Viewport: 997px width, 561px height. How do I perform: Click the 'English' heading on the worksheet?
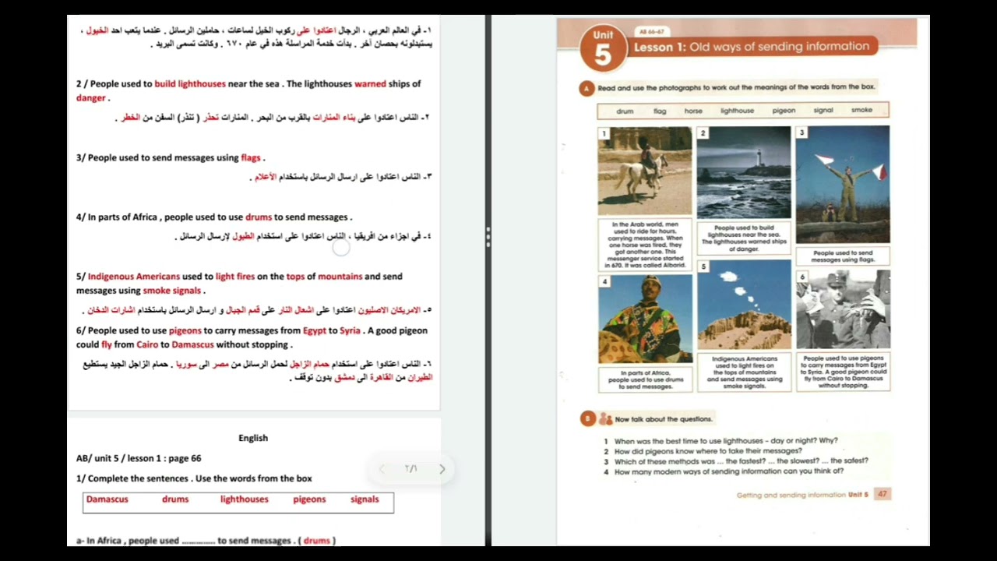pyautogui.click(x=253, y=438)
